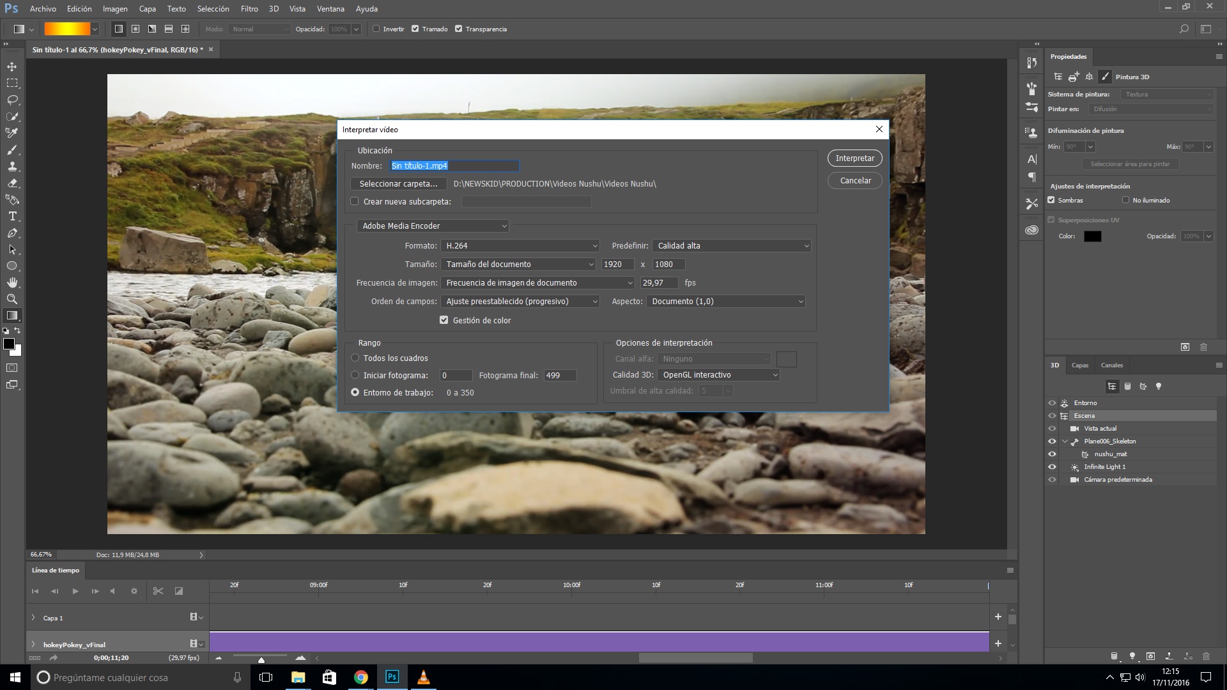Click the Interpretar button

(x=855, y=158)
